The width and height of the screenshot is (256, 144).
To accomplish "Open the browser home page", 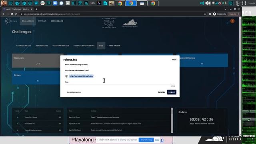I will point(16,14).
